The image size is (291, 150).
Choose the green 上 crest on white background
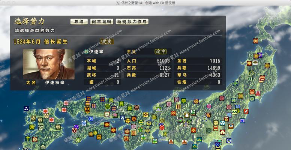tap(193, 112)
